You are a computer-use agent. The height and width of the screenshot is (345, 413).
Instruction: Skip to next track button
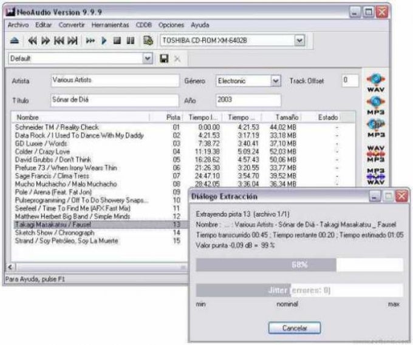point(72,41)
